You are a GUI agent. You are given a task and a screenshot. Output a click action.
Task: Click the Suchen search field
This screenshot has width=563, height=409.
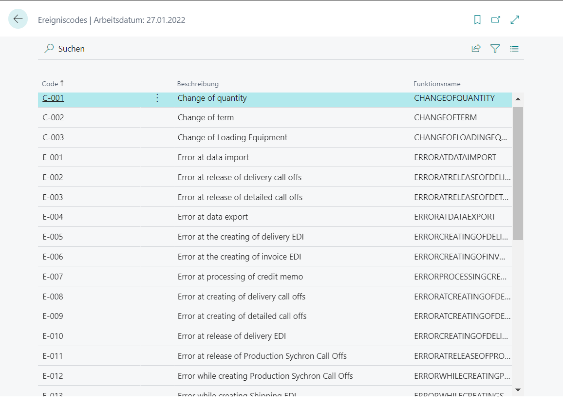72,49
